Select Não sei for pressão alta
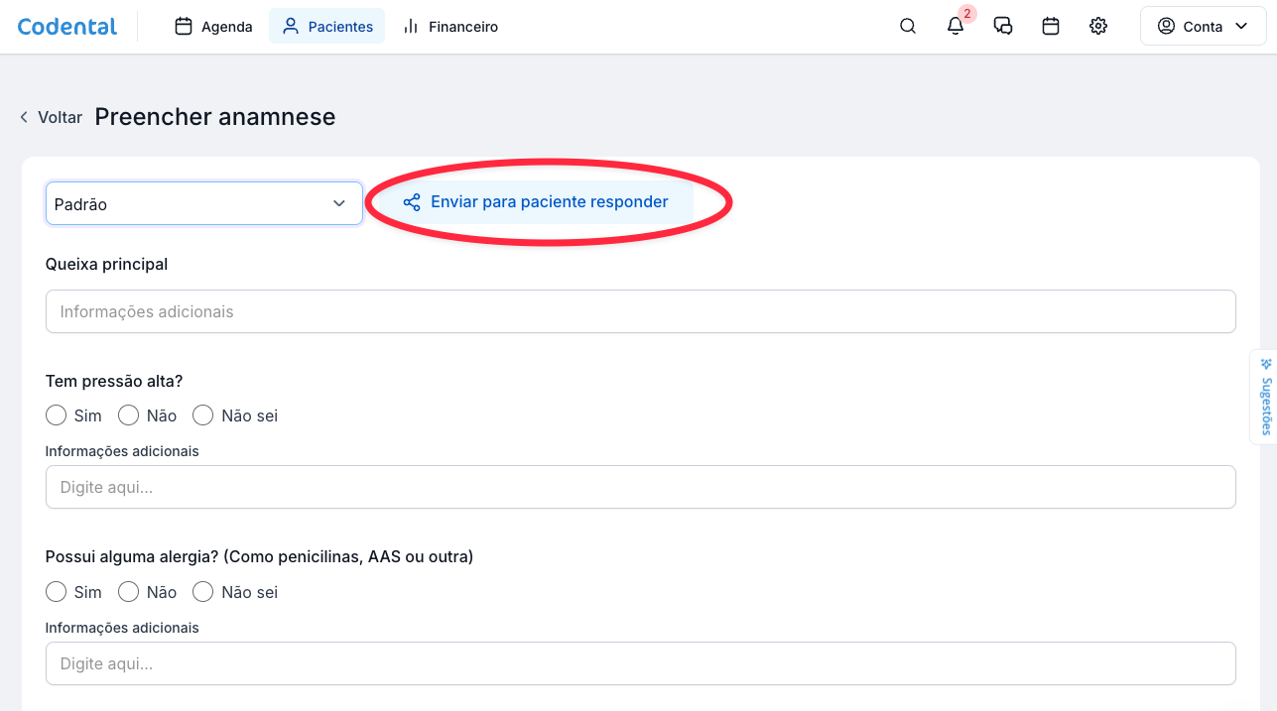The width and height of the screenshot is (1277, 711). (x=203, y=415)
